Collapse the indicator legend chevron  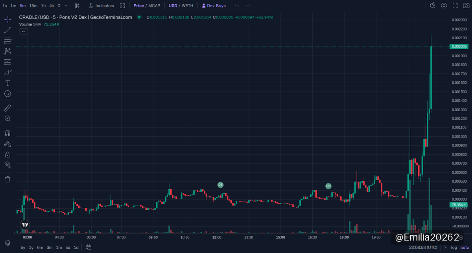click(23, 31)
